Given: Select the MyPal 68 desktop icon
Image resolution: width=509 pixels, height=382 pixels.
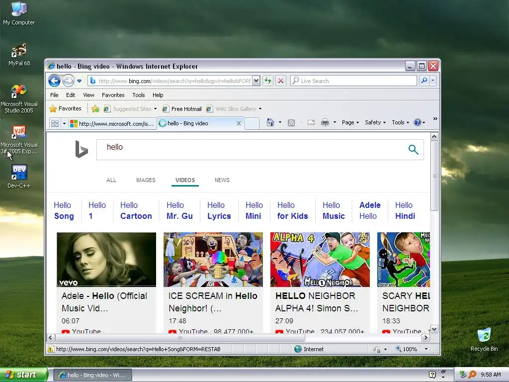Looking at the screenshot, I should point(19,55).
